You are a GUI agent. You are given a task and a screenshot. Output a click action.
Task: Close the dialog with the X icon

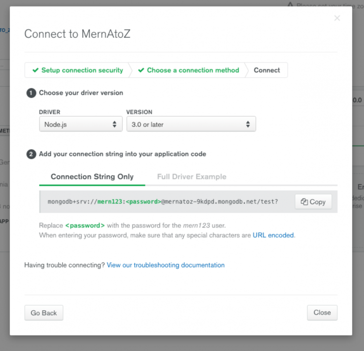(337, 18)
